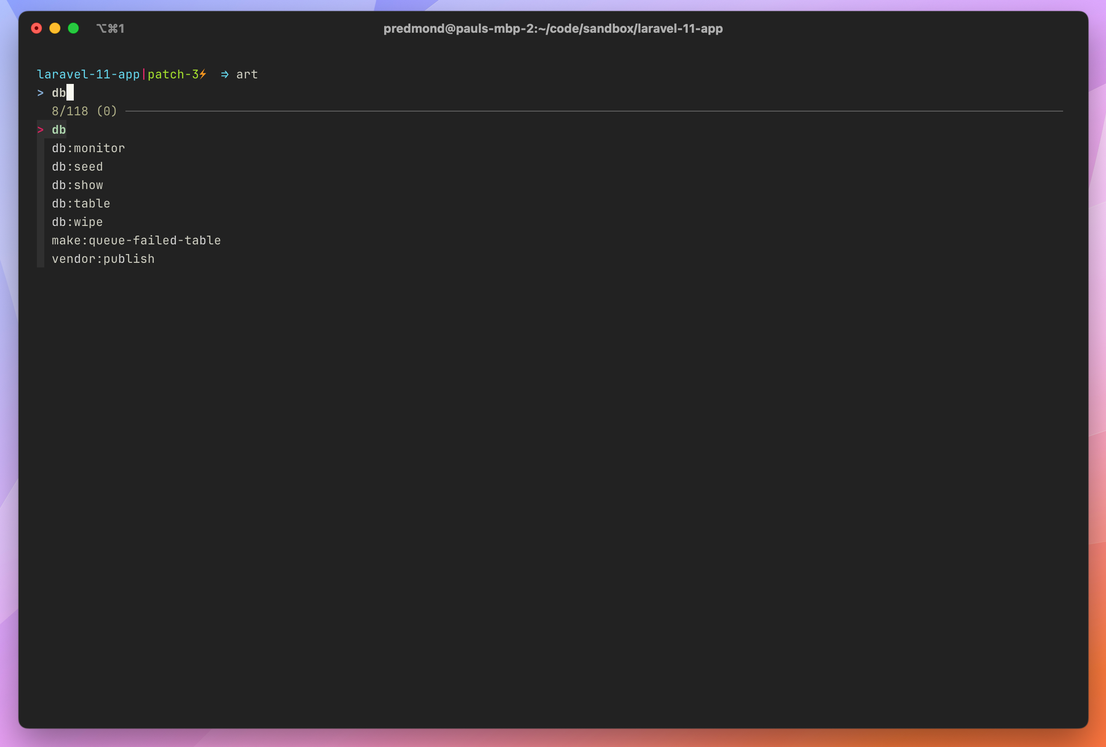1106x747 pixels.
Task: Click the red close window button
Action: (x=36, y=29)
